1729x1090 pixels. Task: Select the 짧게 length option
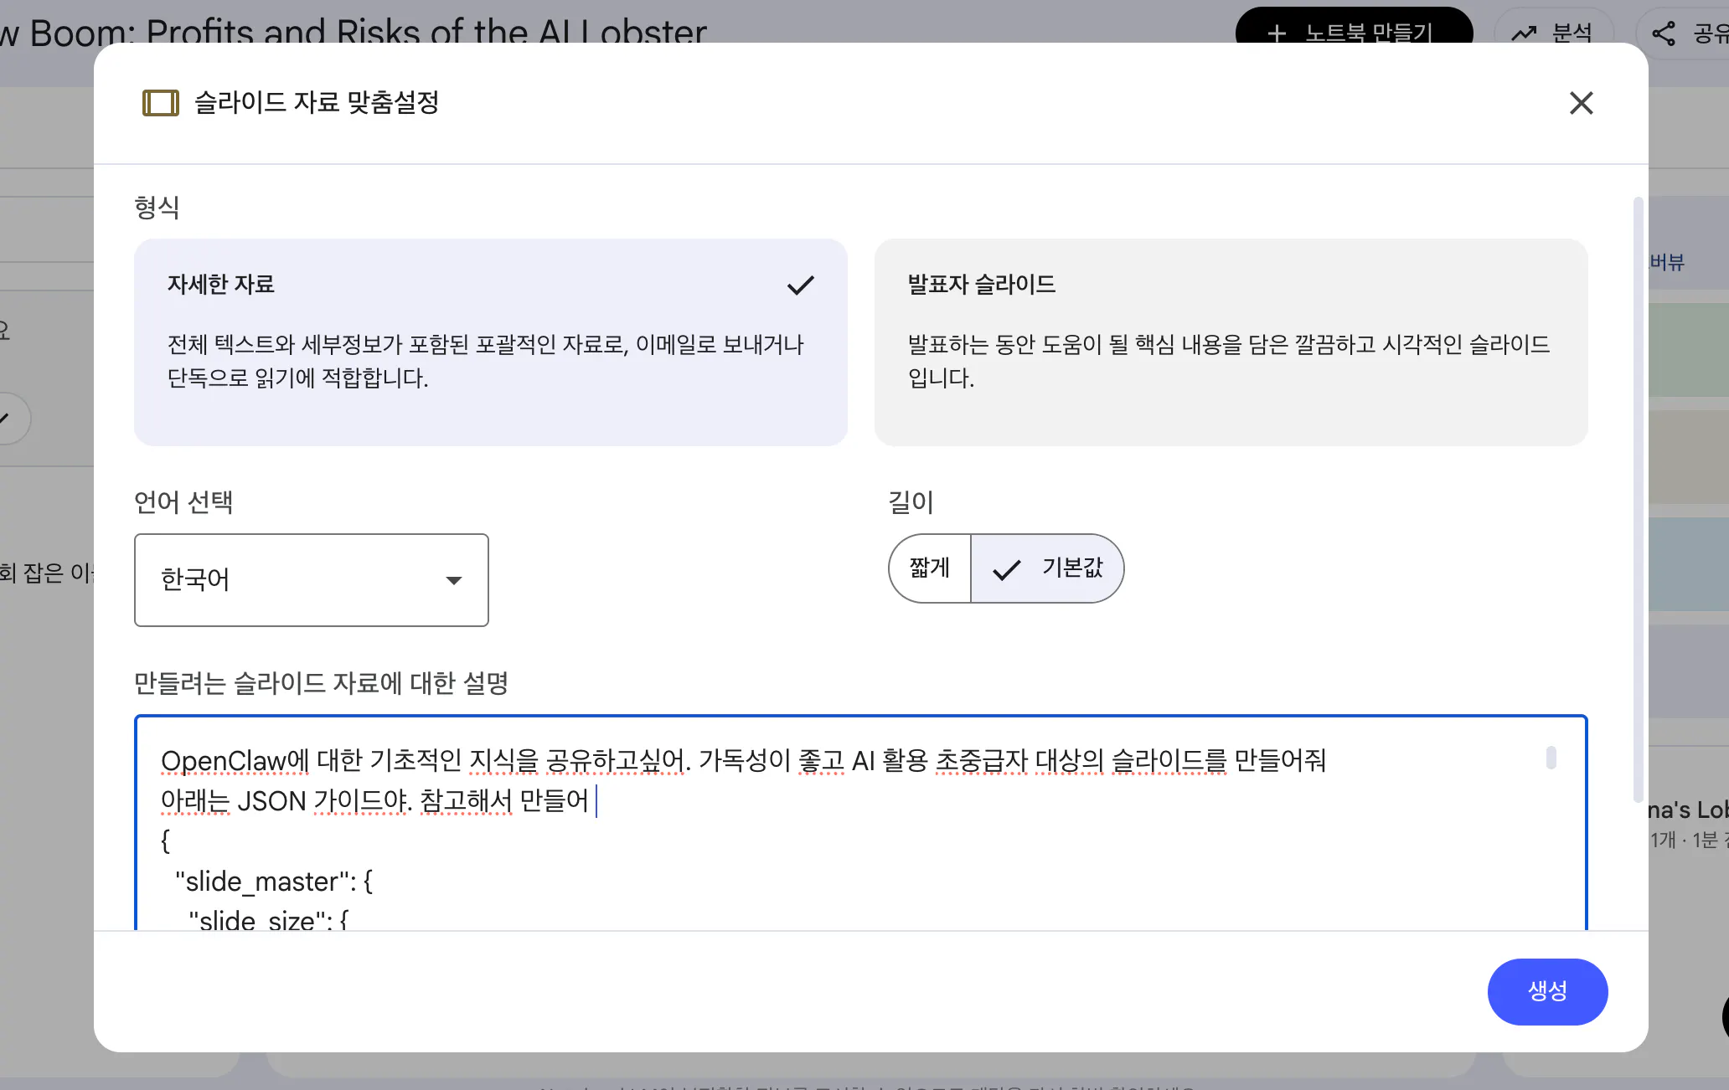click(929, 568)
